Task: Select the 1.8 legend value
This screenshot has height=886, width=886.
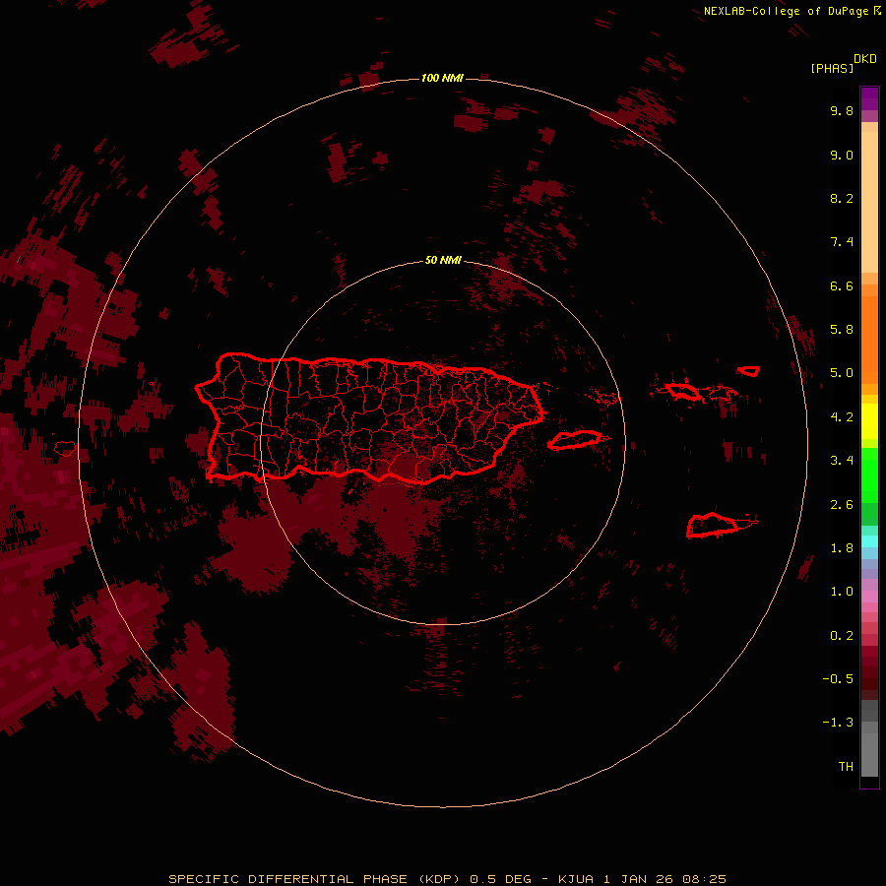Action: click(x=842, y=547)
